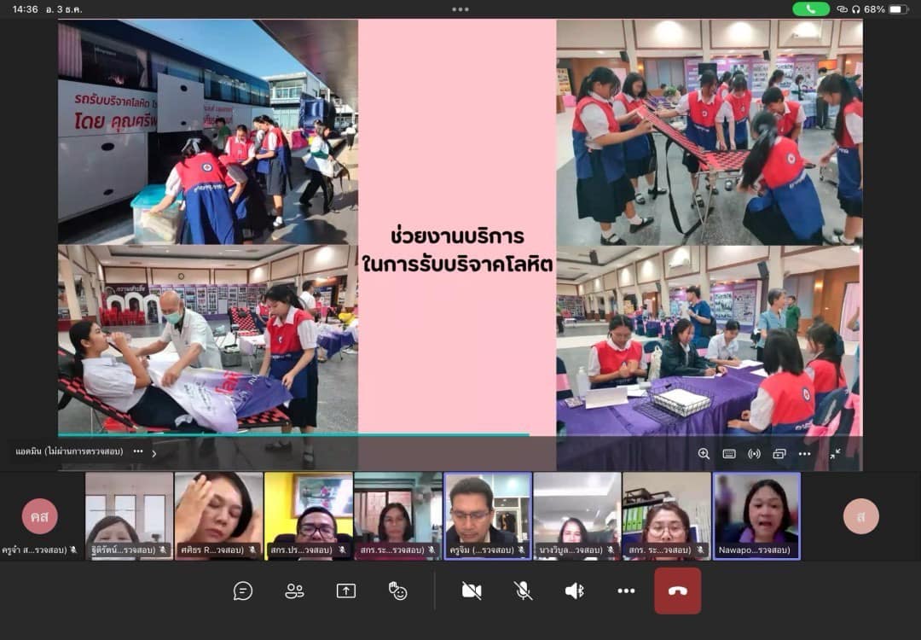The image size is (921, 640).
Task: Turn the camera on
Action: point(472,591)
